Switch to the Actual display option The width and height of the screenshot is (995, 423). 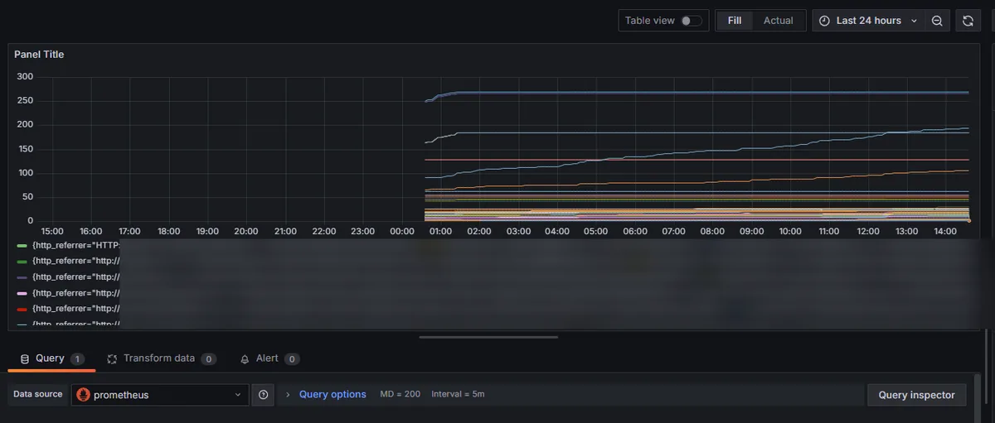click(778, 21)
